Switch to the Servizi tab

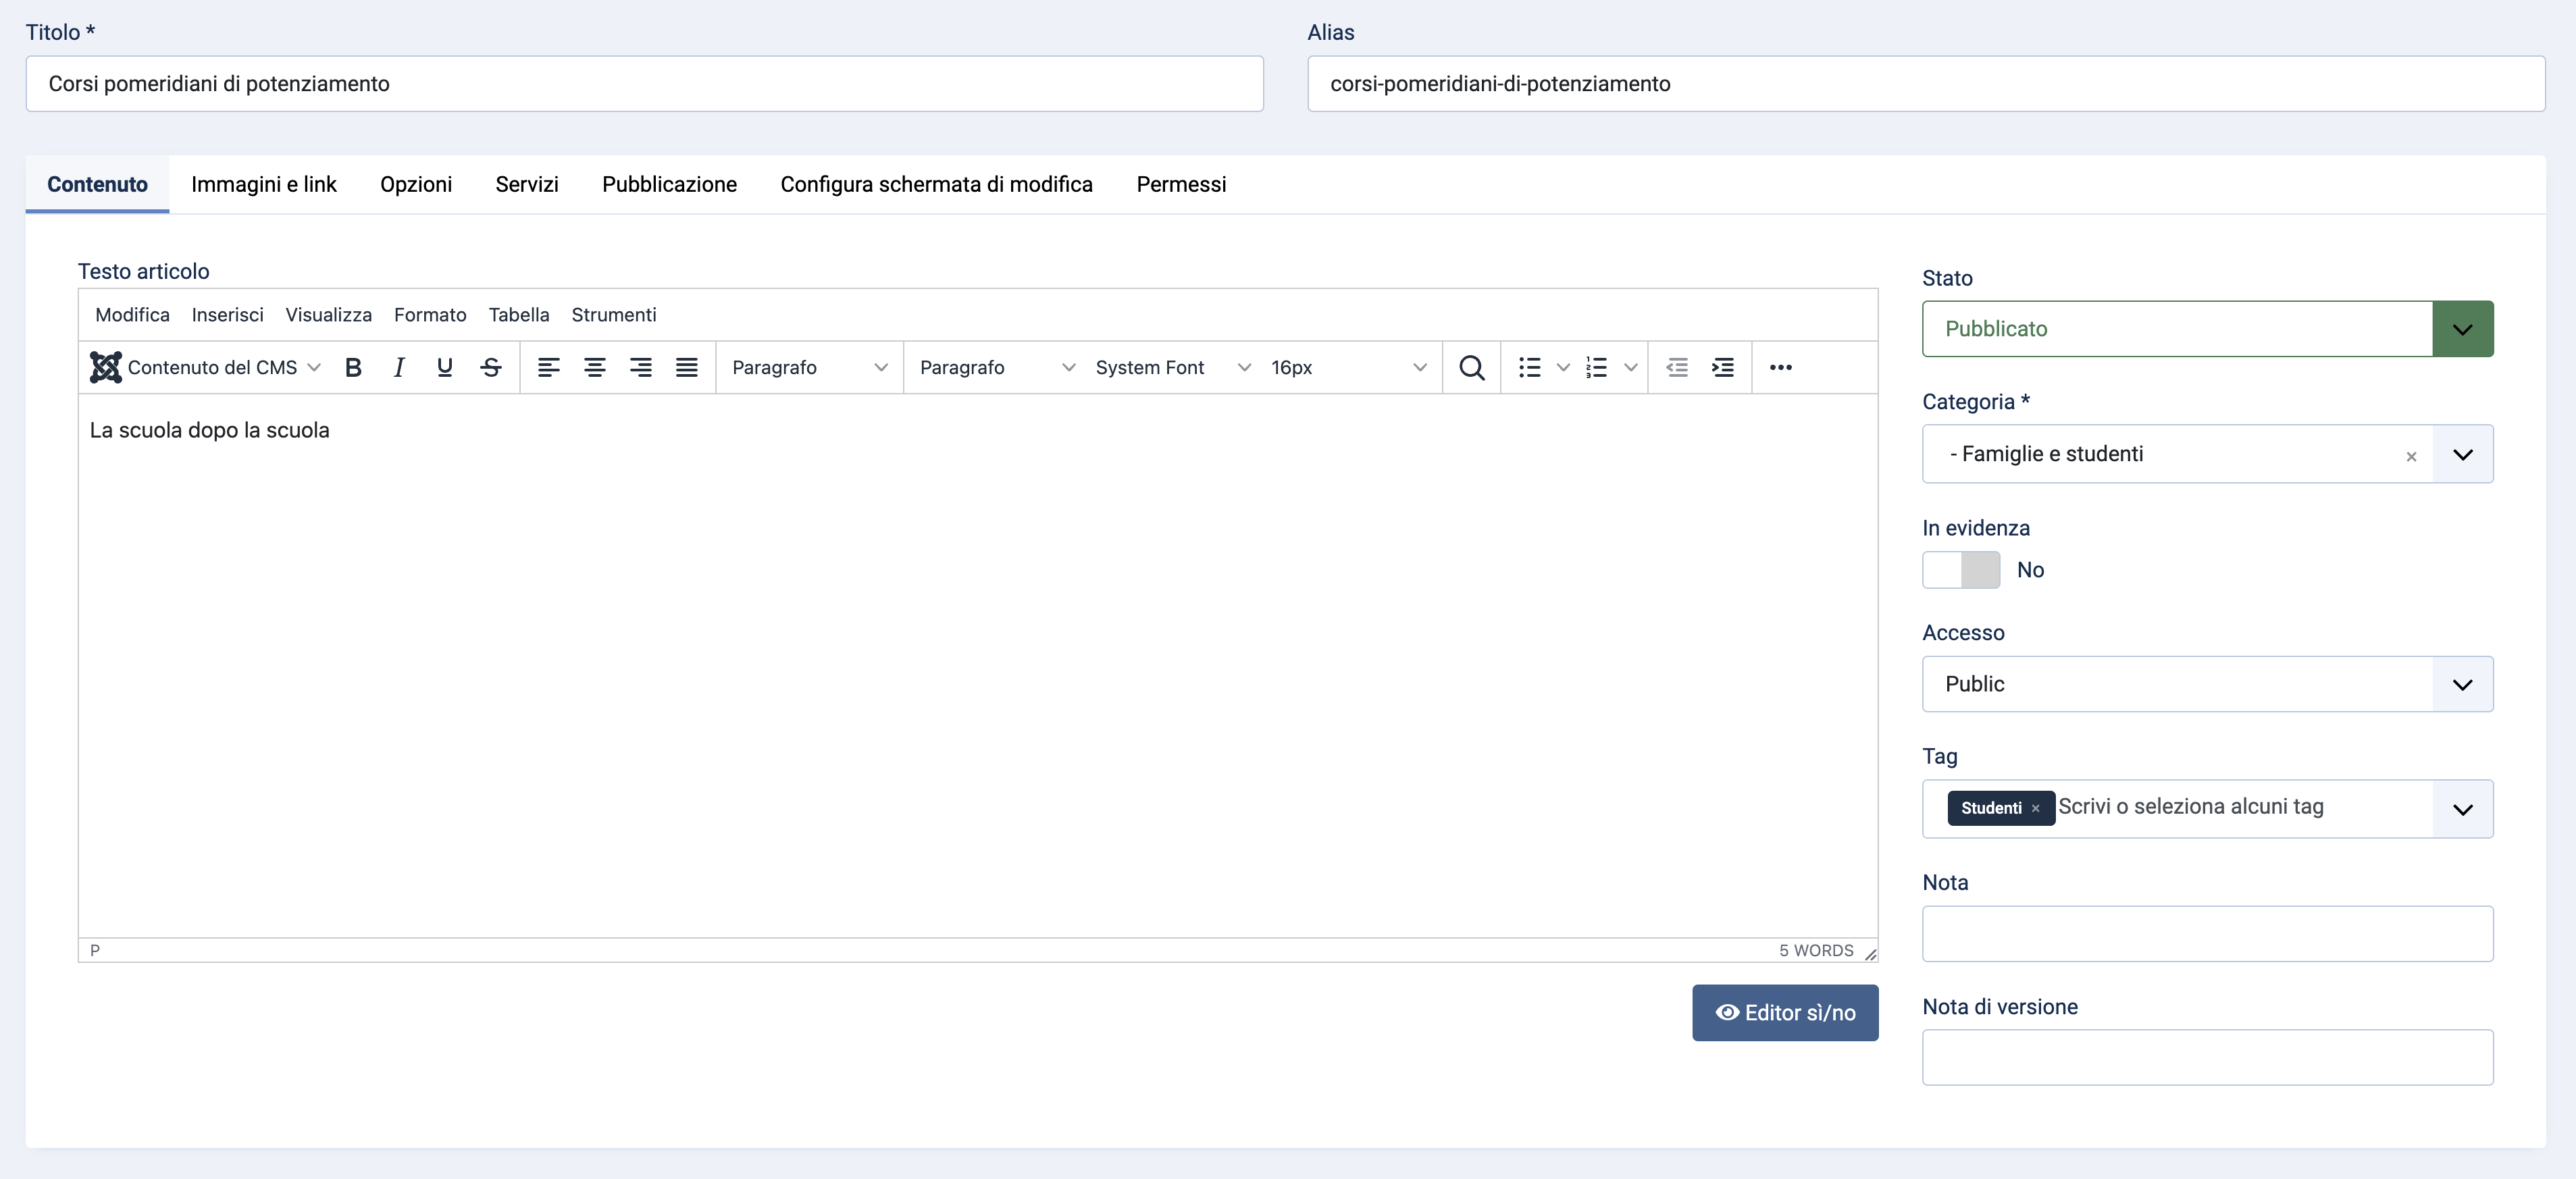(x=527, y=184)
